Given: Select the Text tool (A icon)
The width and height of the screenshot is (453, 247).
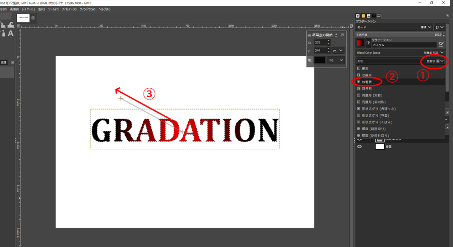Looking at the screenshot, I should point(10,33).
